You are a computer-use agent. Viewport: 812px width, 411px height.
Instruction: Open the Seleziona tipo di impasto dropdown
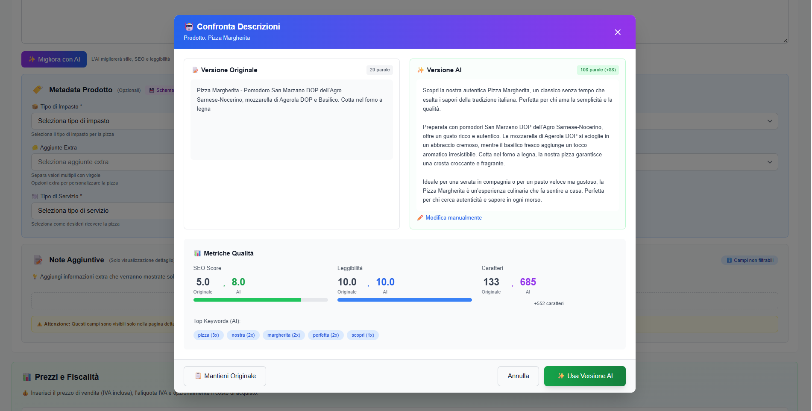point(103,121)
